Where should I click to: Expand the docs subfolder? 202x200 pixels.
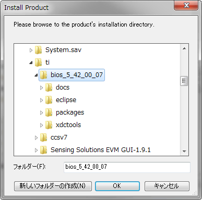41,88
